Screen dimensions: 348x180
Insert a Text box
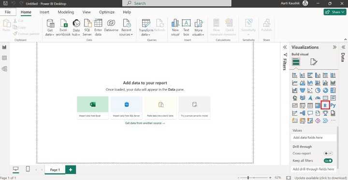[x=186, y=28]
